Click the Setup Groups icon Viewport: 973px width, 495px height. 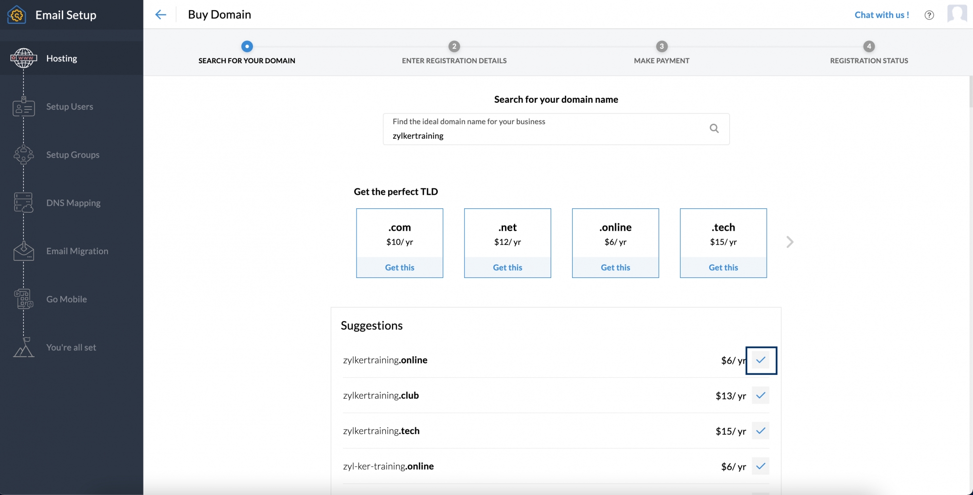pyautogui.click(x=23, y=154)
